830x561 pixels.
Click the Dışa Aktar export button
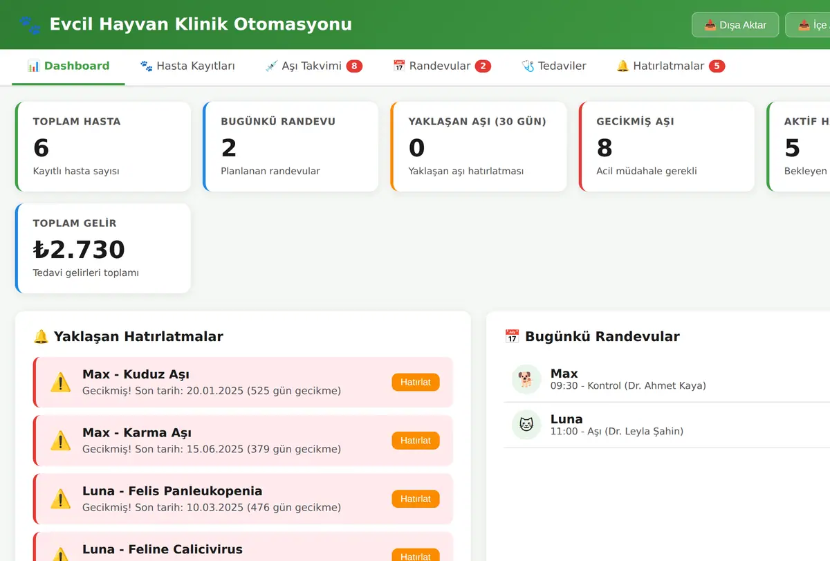coord(735,25)
